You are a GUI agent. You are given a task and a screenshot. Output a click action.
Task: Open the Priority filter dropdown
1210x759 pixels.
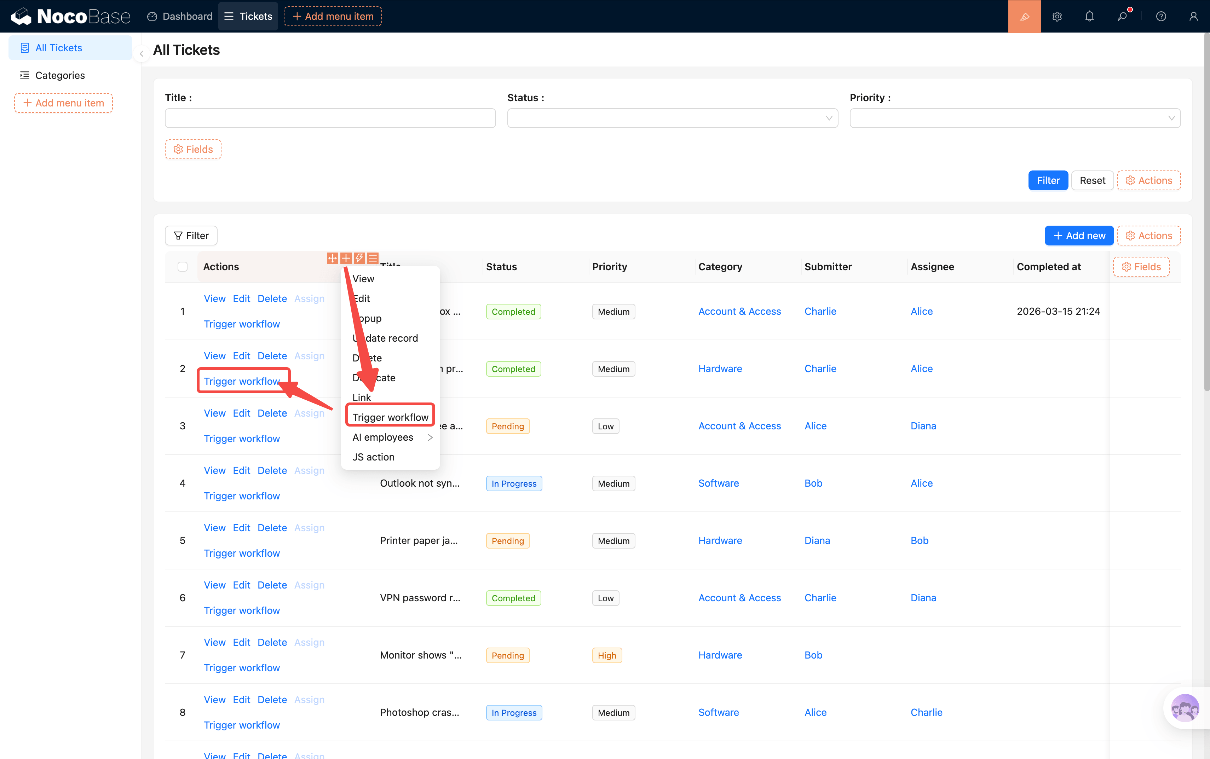point(1014,118)
